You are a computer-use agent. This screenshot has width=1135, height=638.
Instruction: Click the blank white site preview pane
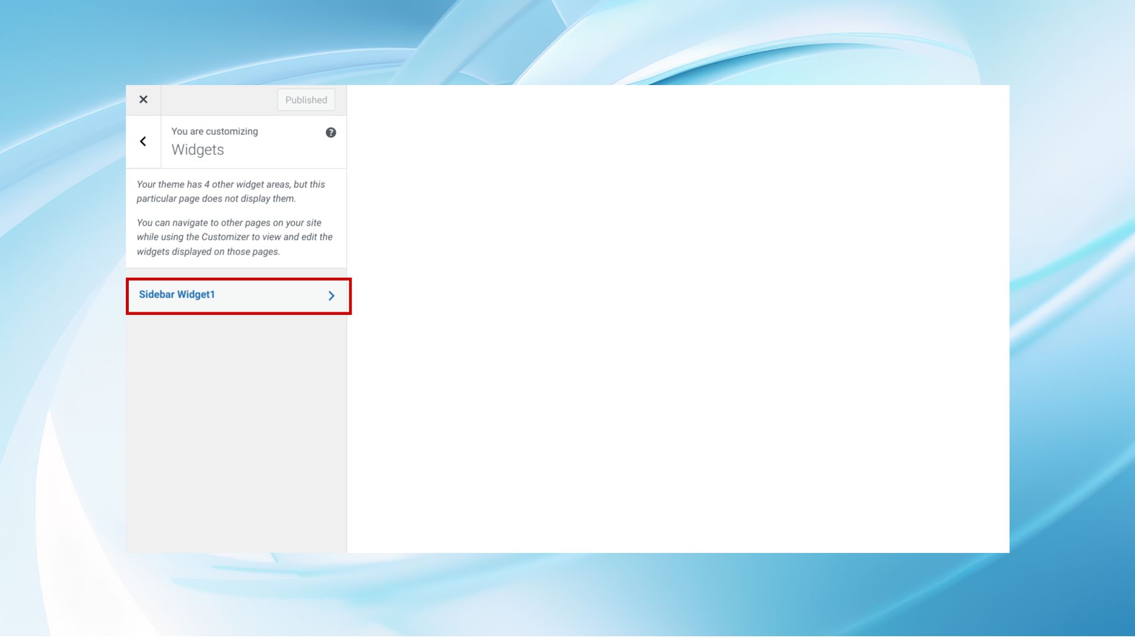pos(677,319)
